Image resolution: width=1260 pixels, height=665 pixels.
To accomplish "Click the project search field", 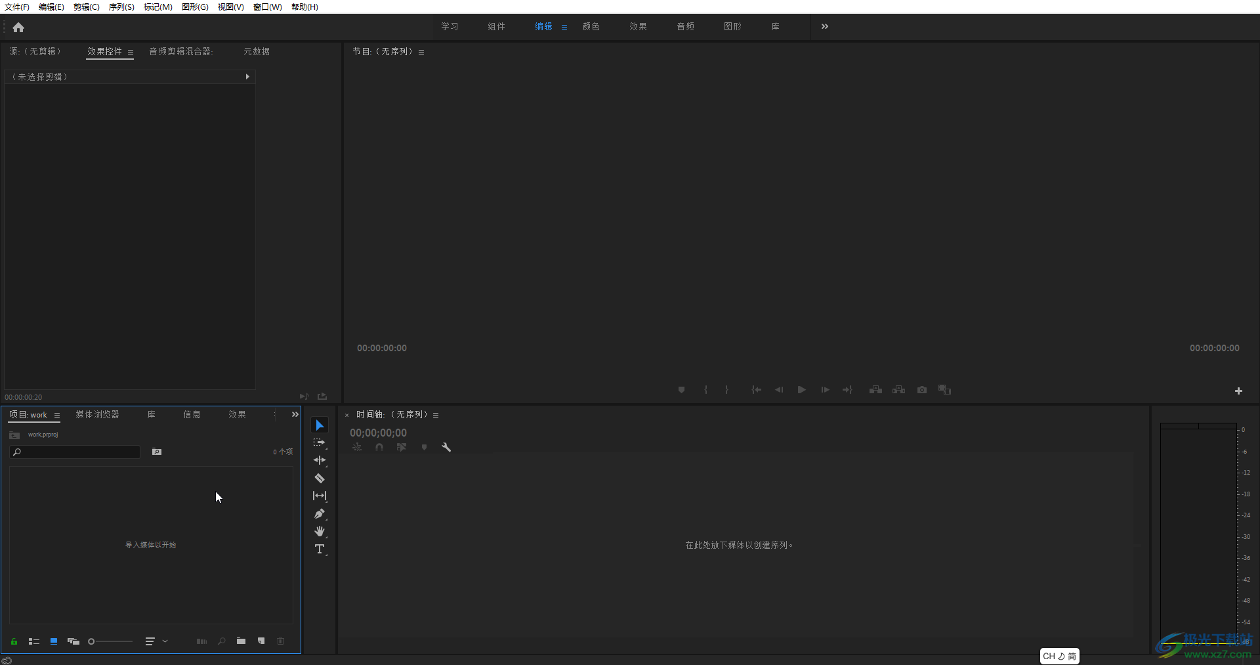I will 75,452.
